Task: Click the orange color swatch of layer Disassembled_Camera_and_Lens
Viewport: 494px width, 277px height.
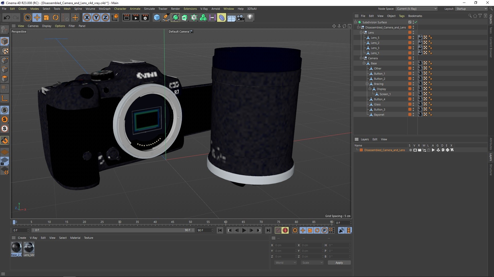Action: click(x=361, y=150)
